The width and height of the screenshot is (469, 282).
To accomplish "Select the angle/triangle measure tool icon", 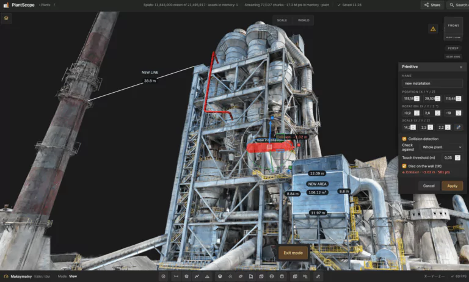I will click(207, 277).
